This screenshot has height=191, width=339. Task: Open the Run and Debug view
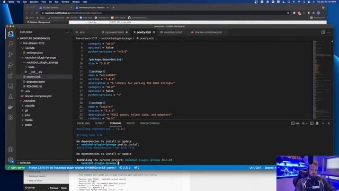point(11,65)
